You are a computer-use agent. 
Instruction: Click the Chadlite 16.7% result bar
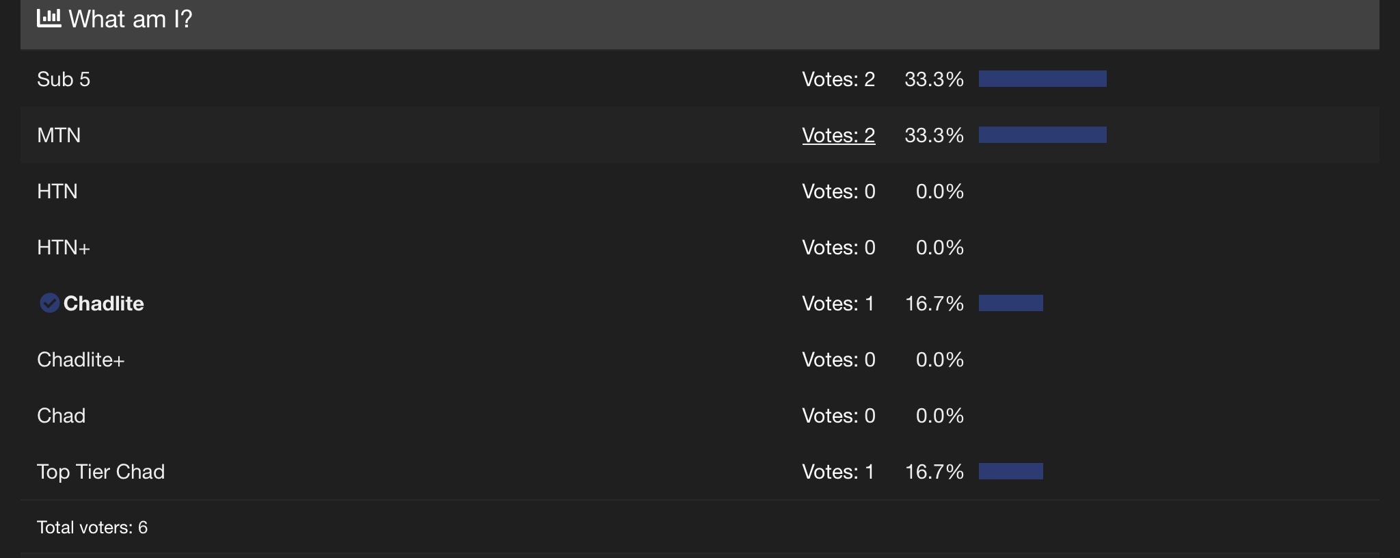1011,303
